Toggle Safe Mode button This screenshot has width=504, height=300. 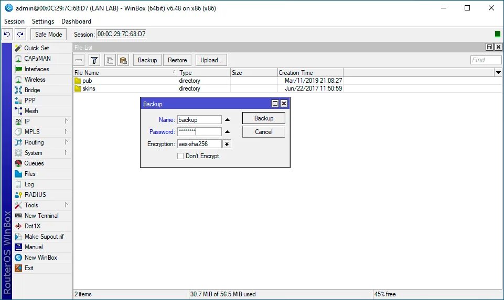click(49, 34)
